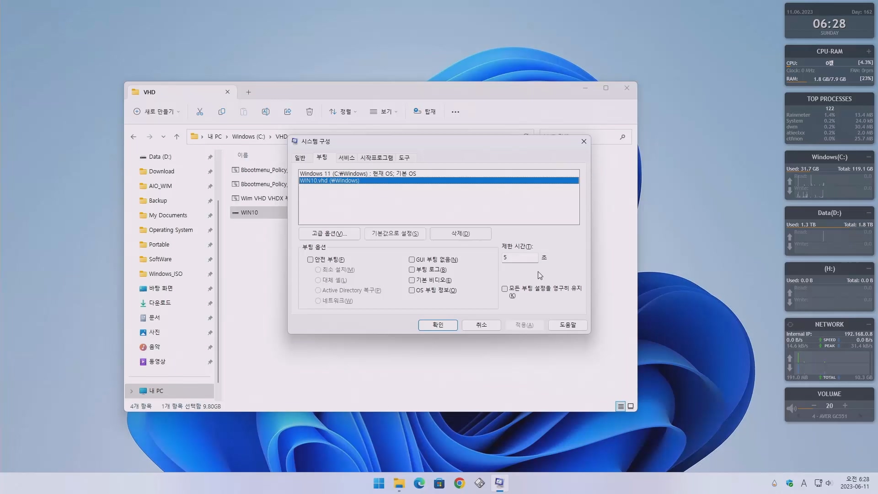This screenshot has height=494, width=878.
Task: Go up one folder level arrow
Action: pos(177,137)
